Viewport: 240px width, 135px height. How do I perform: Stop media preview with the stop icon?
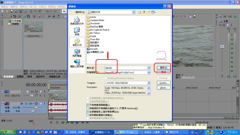coord(54,16)
